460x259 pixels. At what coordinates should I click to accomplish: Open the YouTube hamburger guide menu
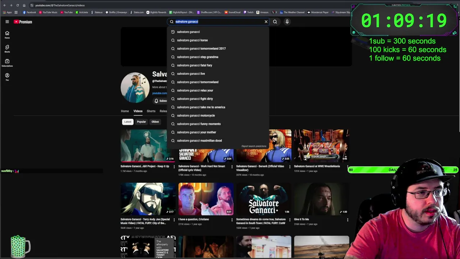[x=7, y=22]
